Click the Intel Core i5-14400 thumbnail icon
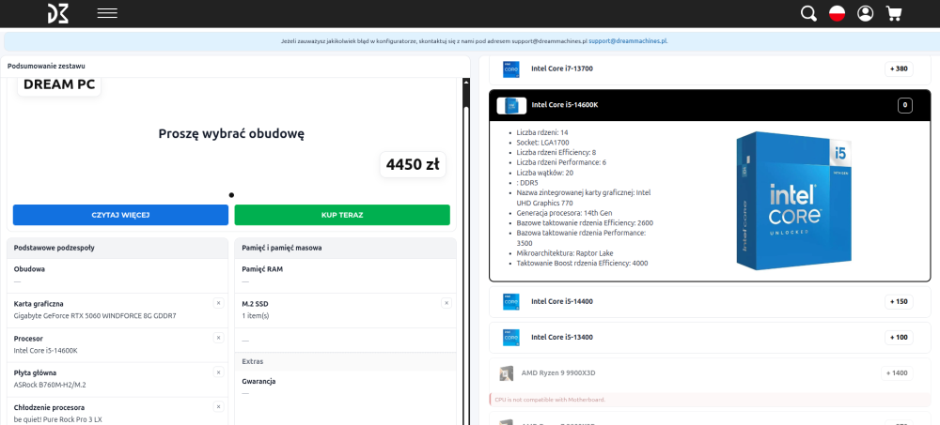This screenshot has height=425, width=940. [x=511, y=302]
